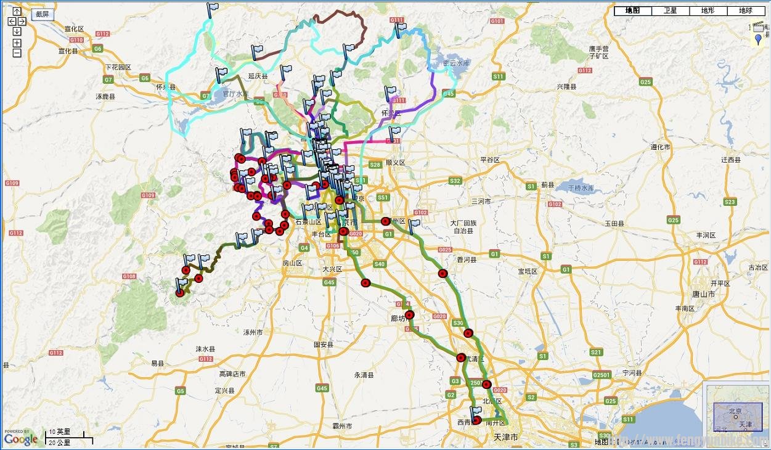Switch to the 卫星 satellite view

coord(670,10)
